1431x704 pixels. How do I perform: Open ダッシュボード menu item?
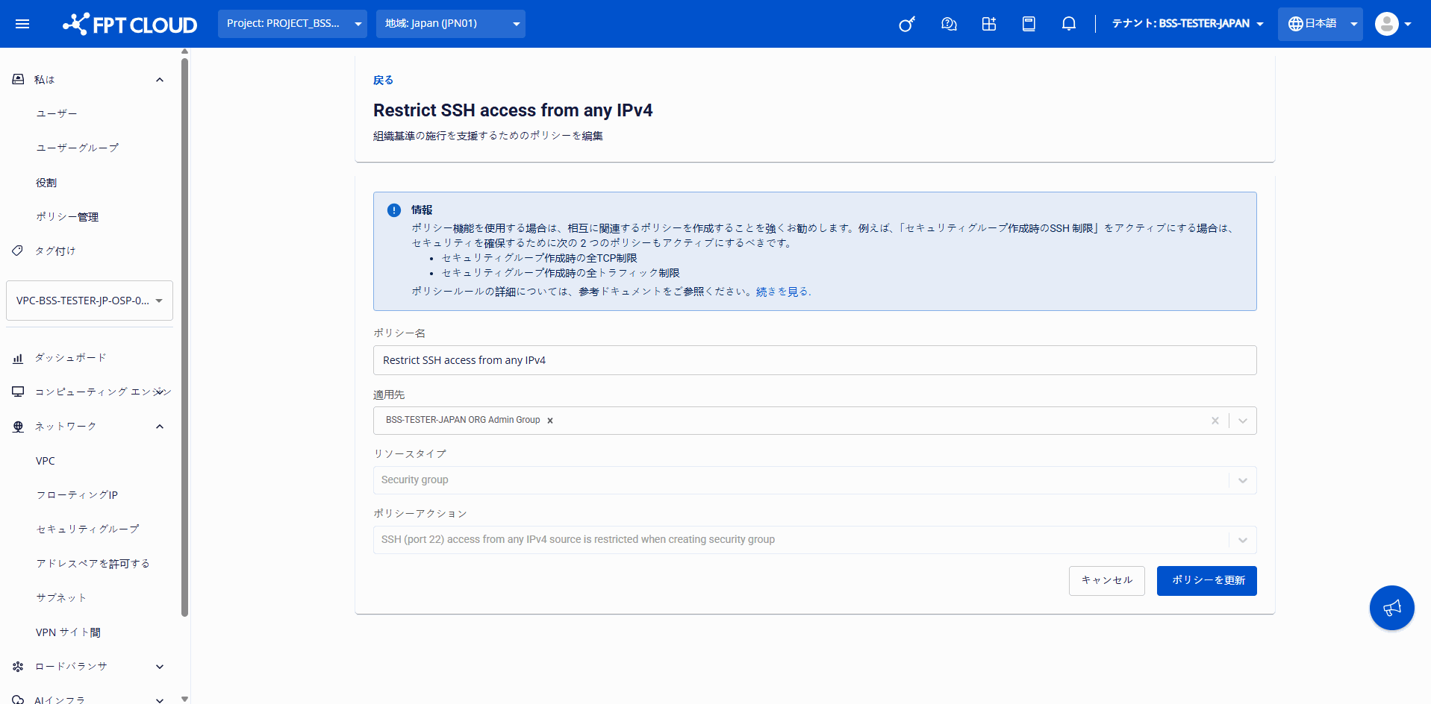71,358
